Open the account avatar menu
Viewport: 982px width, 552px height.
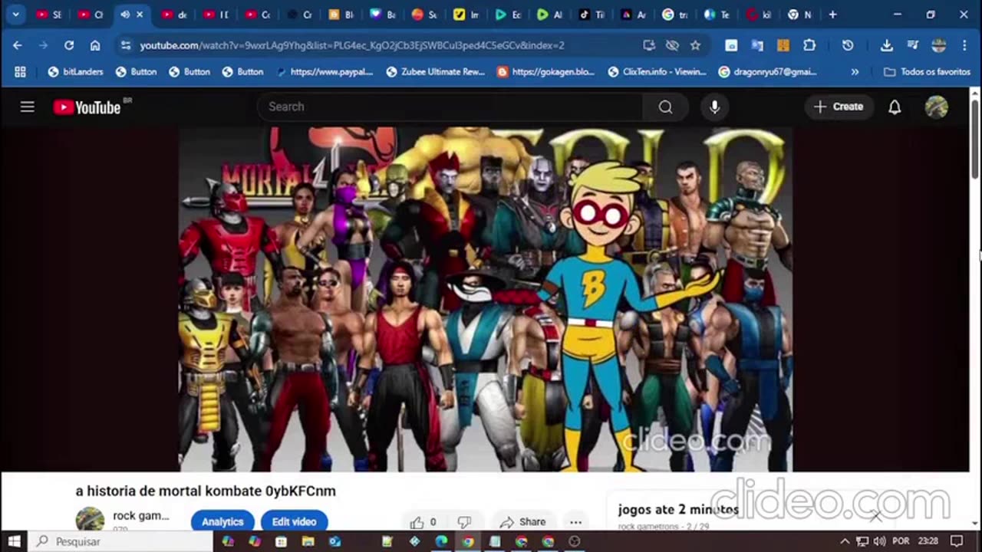936,107
